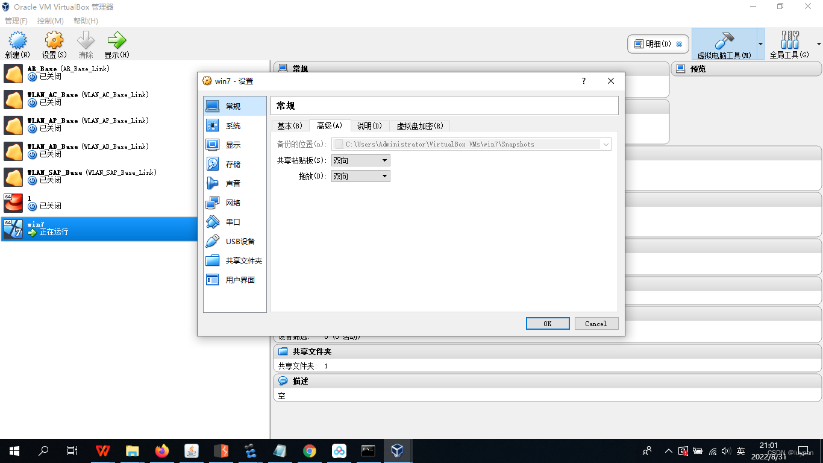Switch to the Disk Encryption (虚拟盘加密) tab
The width and height of the screenshot is (823, 463).
click(x=420, y=125)
